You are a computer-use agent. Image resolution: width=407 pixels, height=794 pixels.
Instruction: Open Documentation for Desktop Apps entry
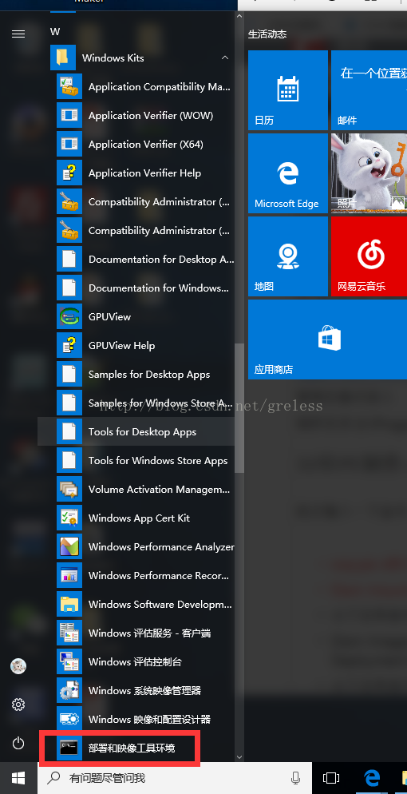point(136,260)
